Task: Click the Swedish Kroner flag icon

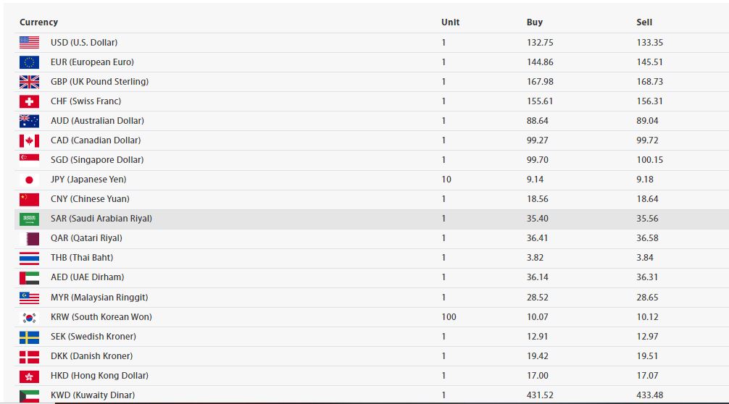Action: (29, 337)
